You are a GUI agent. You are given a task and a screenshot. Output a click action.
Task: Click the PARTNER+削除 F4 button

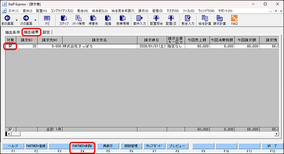[x=82, y=146]
